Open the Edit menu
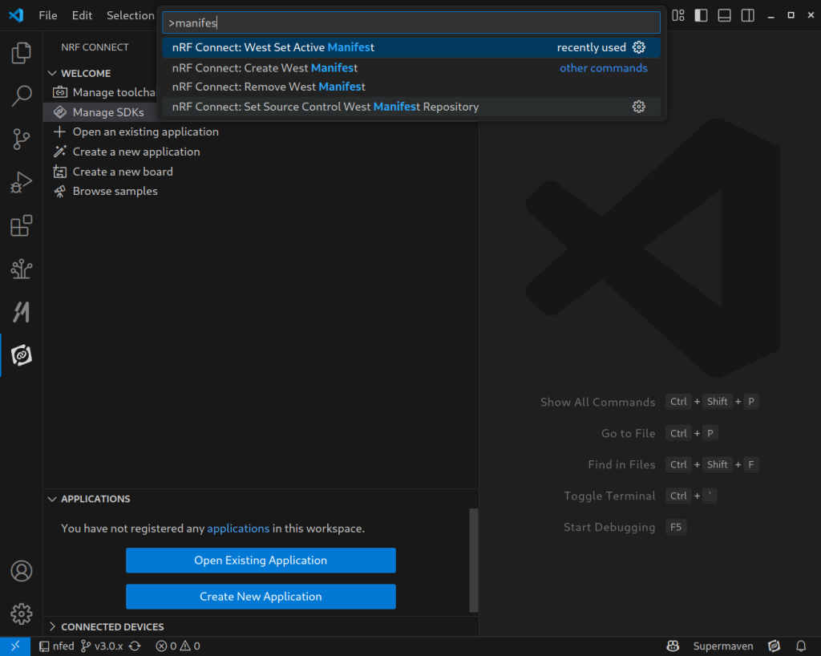This screenshot has height=656, width=821. [x=83, y=15]
